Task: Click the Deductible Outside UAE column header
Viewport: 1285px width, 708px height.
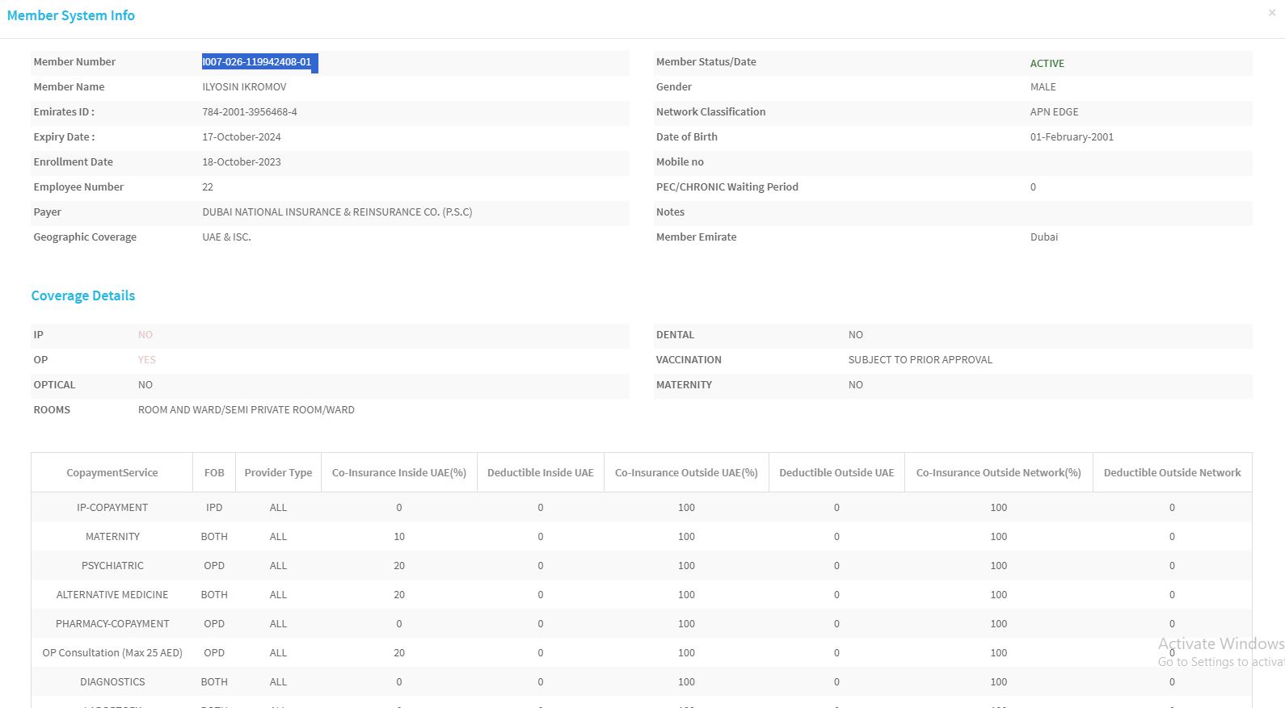Action: (836, 473)
